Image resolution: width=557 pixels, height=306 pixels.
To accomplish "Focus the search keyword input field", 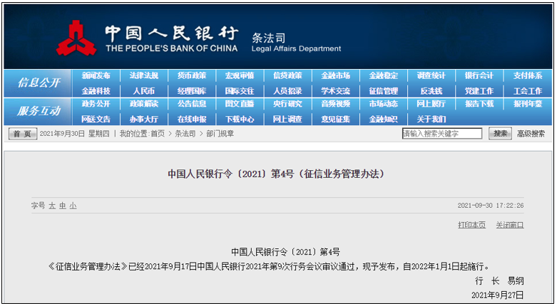I will point(442,133).
